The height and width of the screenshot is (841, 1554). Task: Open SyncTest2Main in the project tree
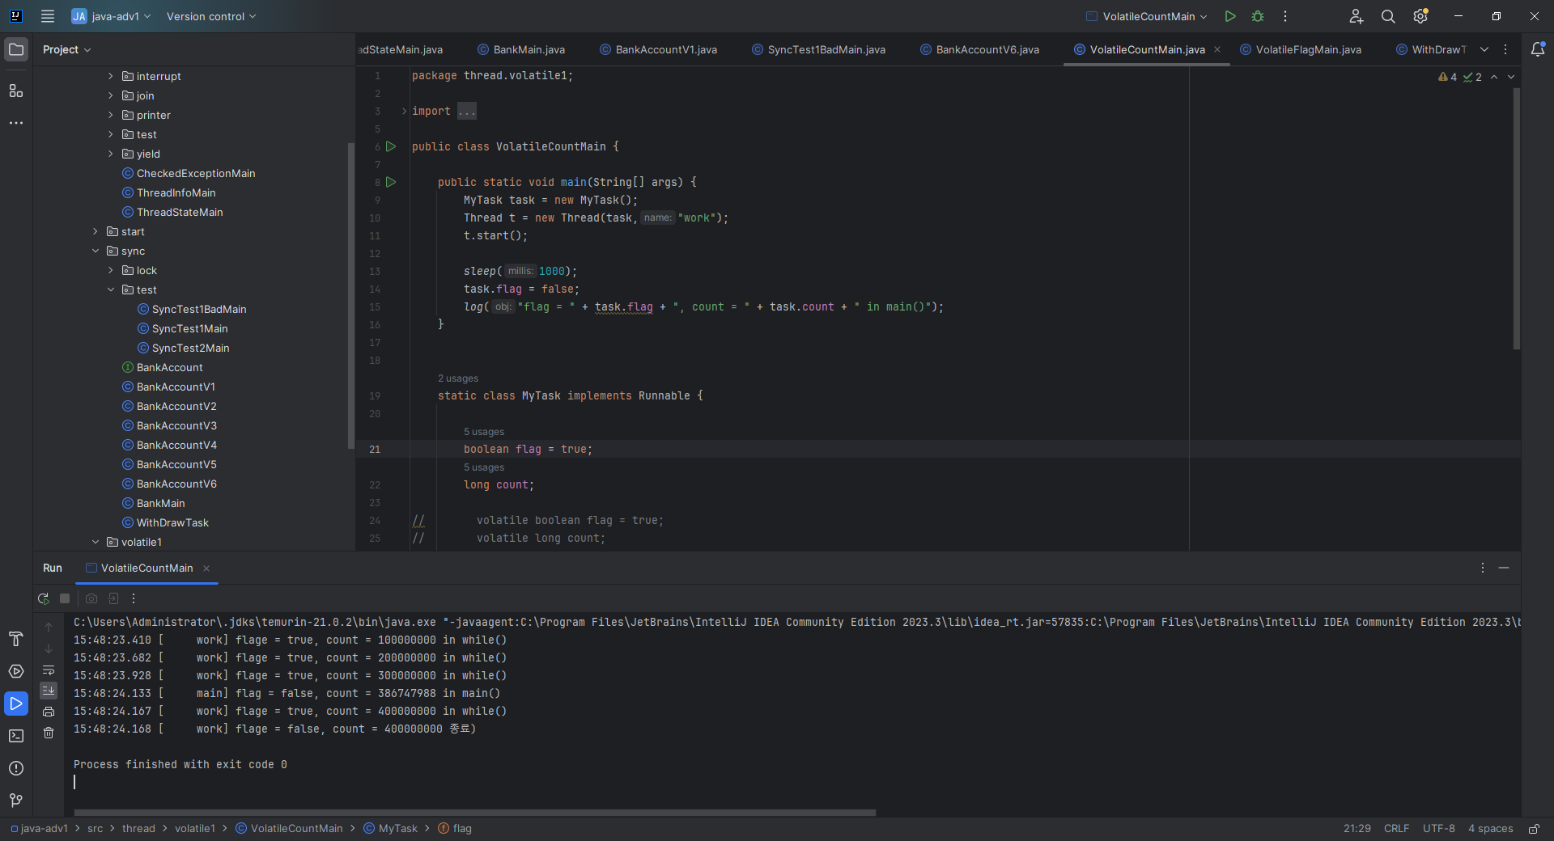(x=191, y=348)
